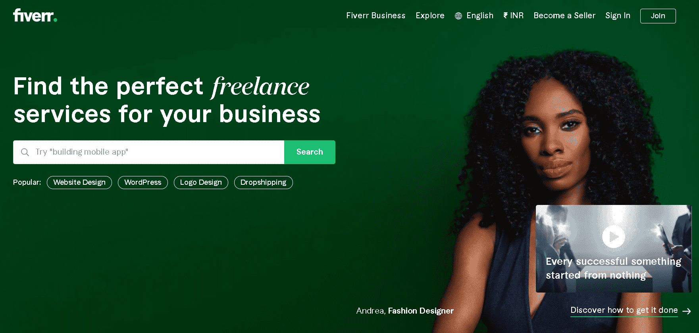The image size is (699, 333).
Task: Click the arrow beside Discover how
Action: 686,311
